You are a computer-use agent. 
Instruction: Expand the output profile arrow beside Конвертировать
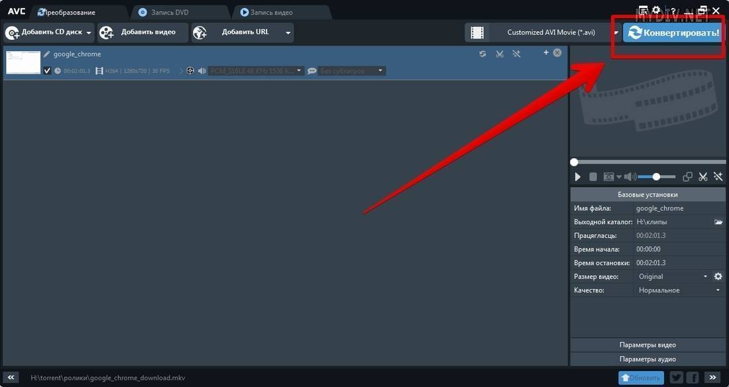(x=616, y=33)
